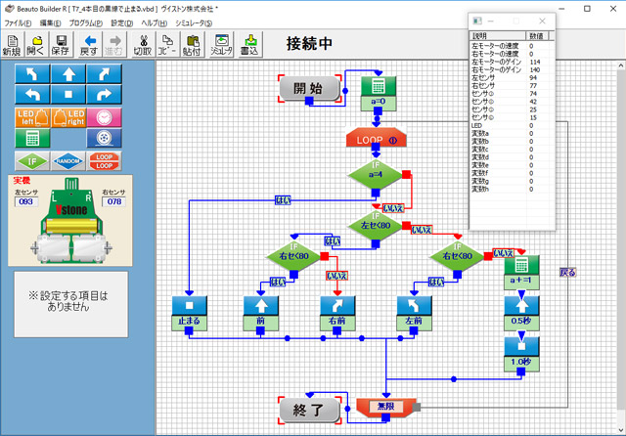Launch the シミュレータ toolbar button

(x=221, y=45)
